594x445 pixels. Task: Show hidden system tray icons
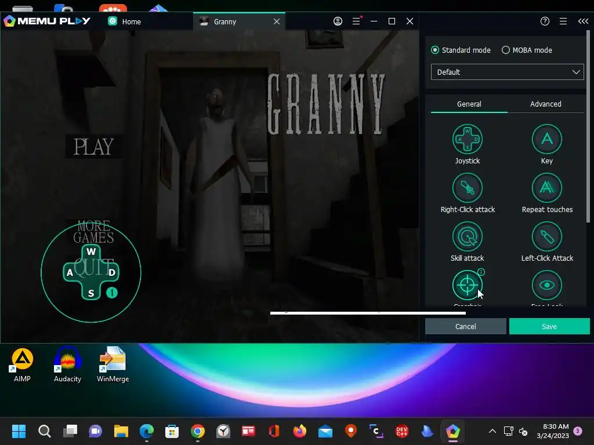point(492,431)
